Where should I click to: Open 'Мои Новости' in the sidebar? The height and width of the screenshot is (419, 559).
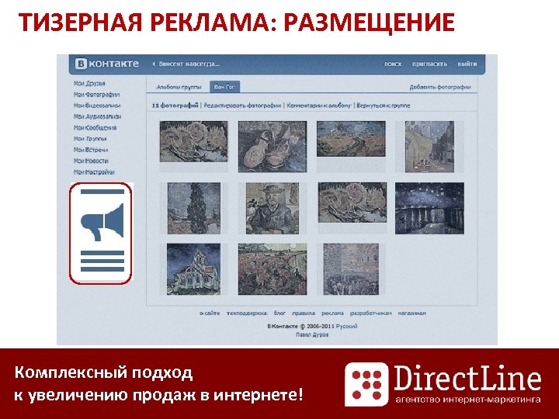(x=91, y=161)
